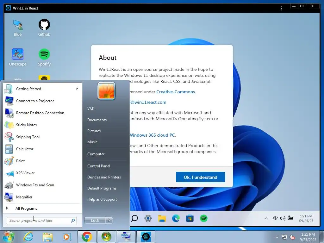
Task: Launch Sticky Notes from Start menu
Action: 42,125
